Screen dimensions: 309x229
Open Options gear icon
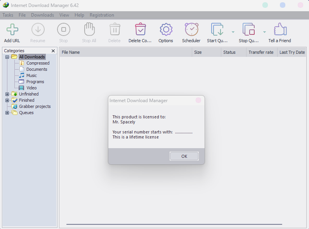coord(166,29)
